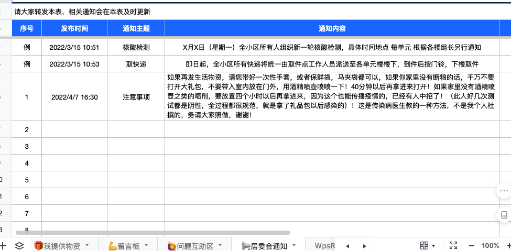511x251 pixels.
Task: Click the 100% zoom level label
Action: (x=490, y=245)
